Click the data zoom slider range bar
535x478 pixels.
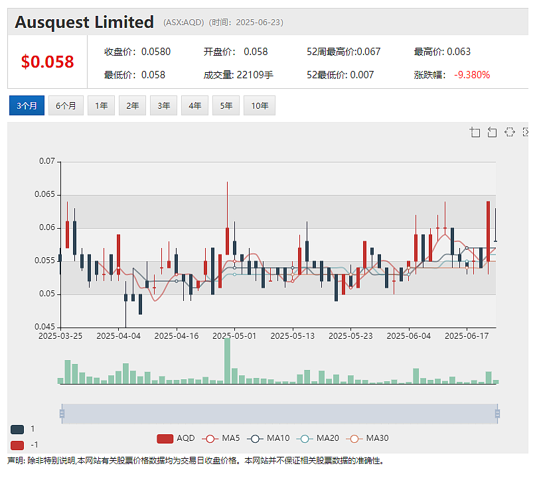[279, 414]
